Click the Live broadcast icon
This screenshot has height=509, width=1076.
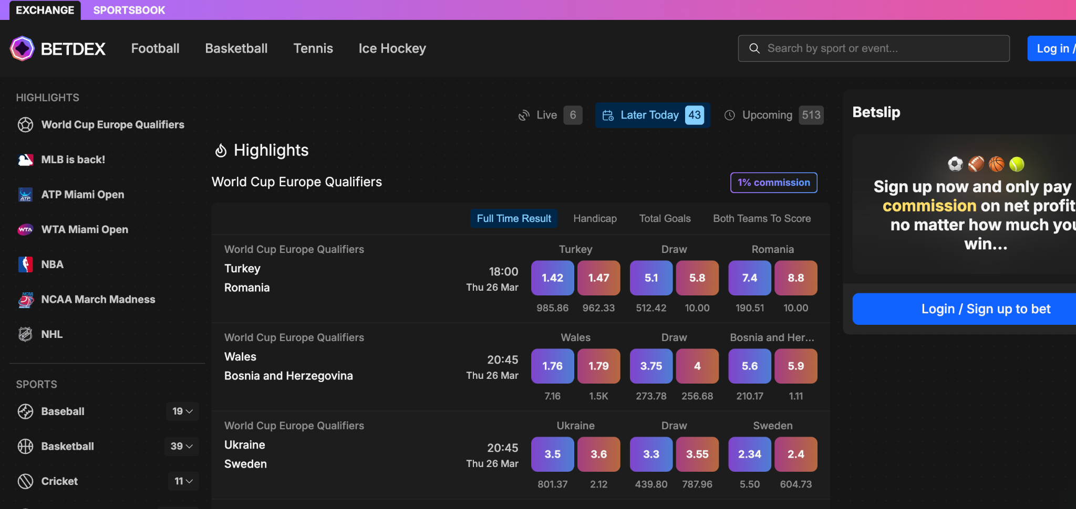[524, 115]
